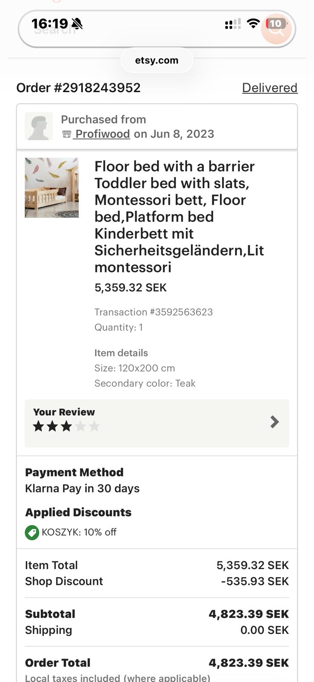Click the KOSZYK 10% off discount label
This screenshot has width=314, height=682.
pyautogui.click(x=79, y=532)
